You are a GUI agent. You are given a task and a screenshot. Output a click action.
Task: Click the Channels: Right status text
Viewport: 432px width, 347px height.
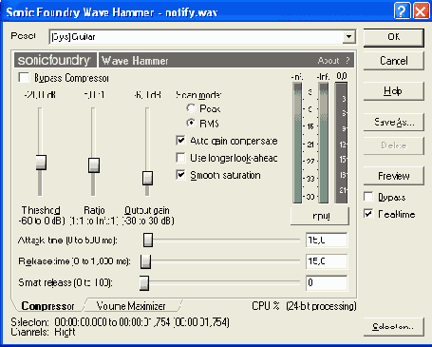coord(43,332)
